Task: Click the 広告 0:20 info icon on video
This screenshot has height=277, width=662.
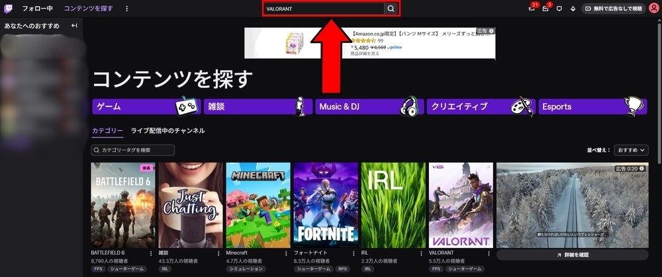Action: (642, 169)
